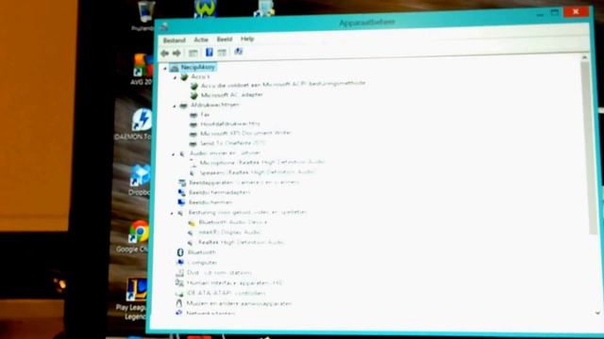Open Help via the blue question-mark toolbar icon

[210, 53]
